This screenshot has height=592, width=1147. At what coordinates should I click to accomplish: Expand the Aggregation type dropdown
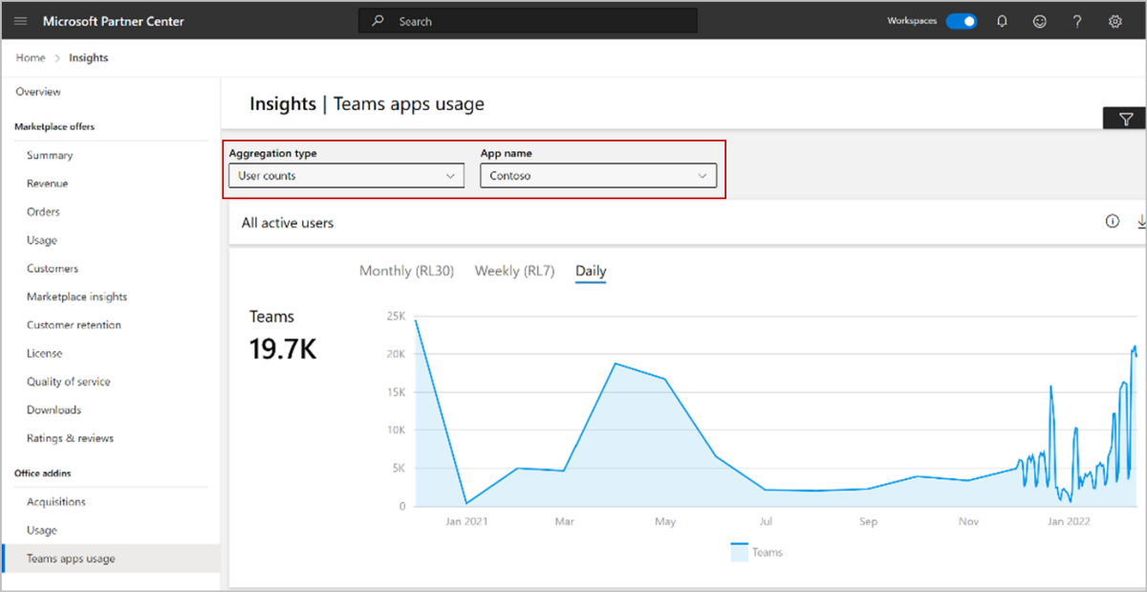[346, 175]
